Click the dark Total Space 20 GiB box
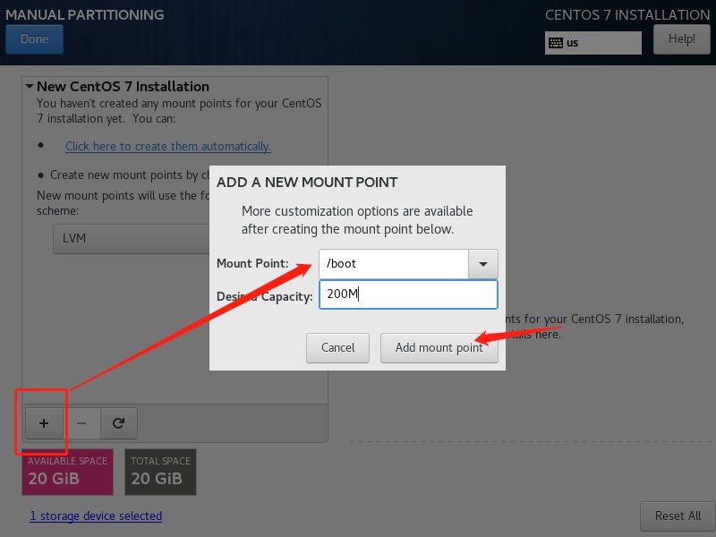 tap(161, 473)
